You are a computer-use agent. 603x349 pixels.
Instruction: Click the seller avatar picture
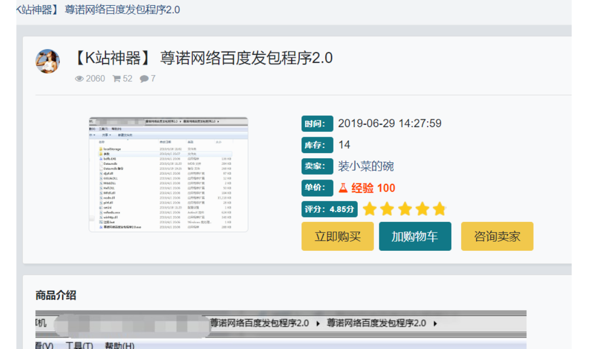click(x=48, y=61)
